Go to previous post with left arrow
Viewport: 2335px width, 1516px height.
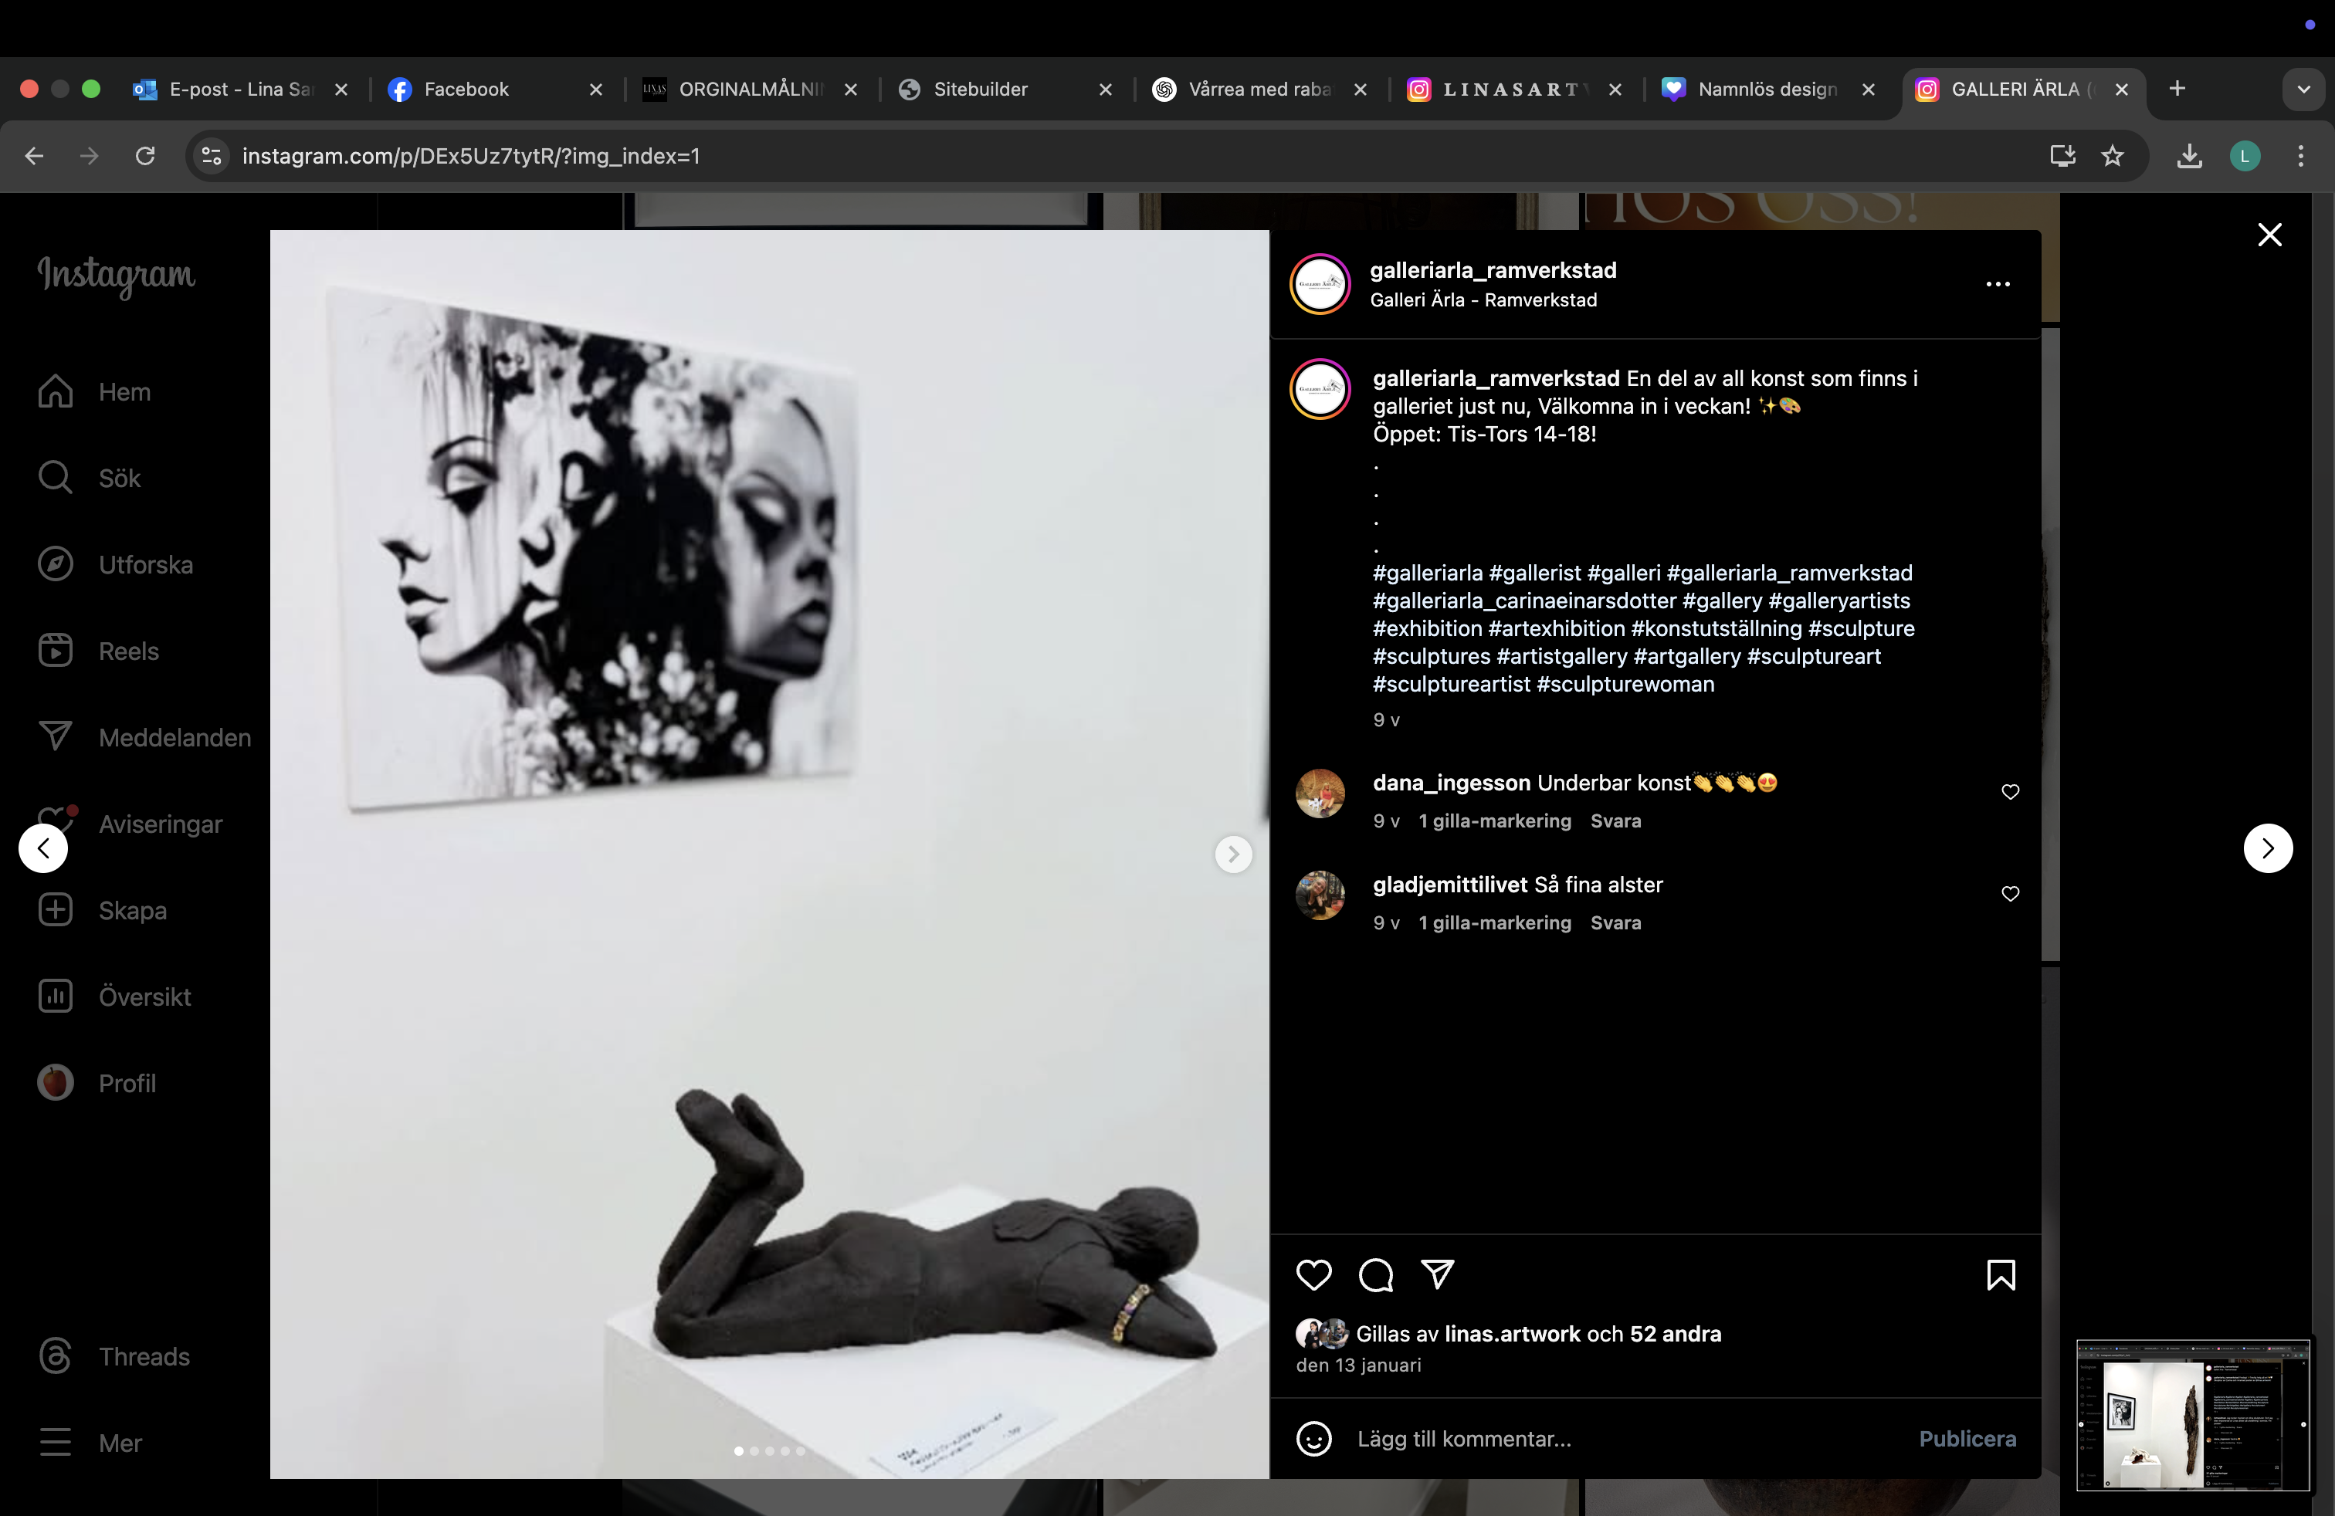pyautogui.click(x=43, y=848)
